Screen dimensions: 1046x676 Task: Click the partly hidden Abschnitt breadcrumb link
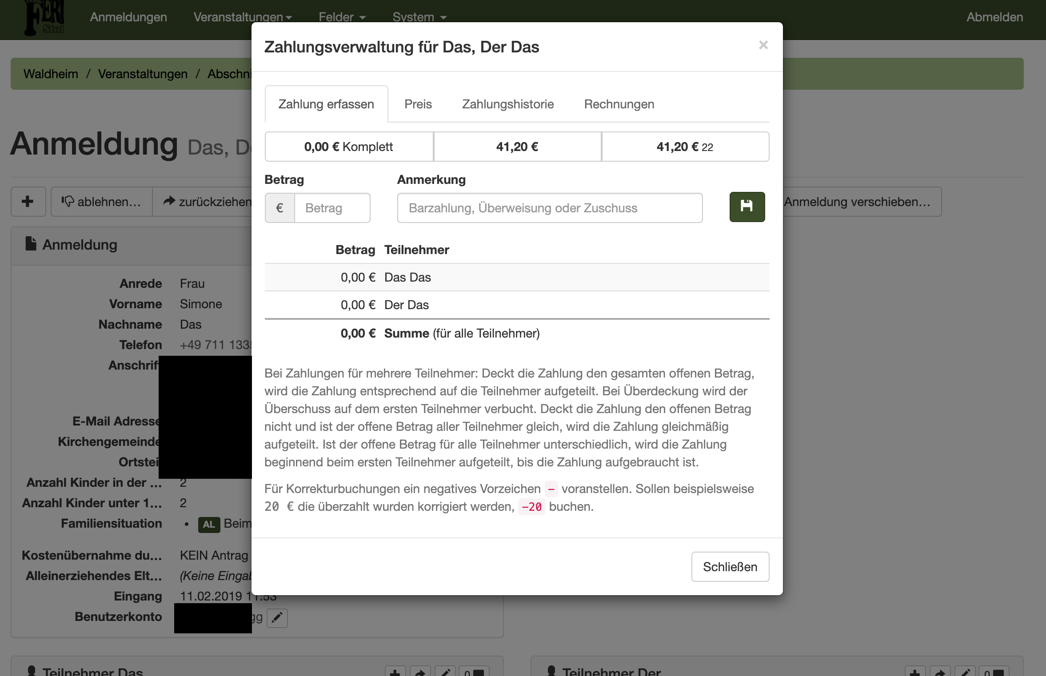(229, 74)
